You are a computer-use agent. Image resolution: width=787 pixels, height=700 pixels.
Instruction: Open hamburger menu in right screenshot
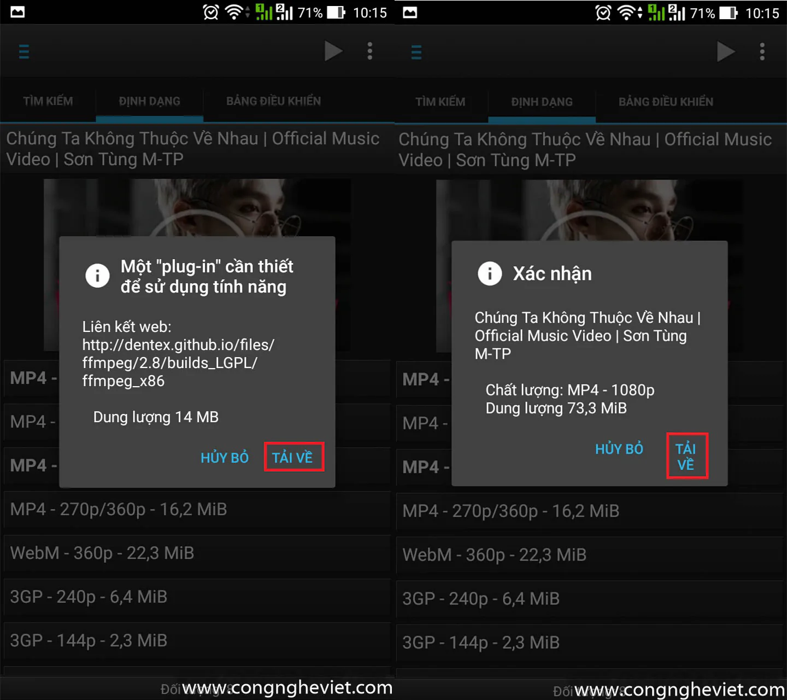coord(416,52)
